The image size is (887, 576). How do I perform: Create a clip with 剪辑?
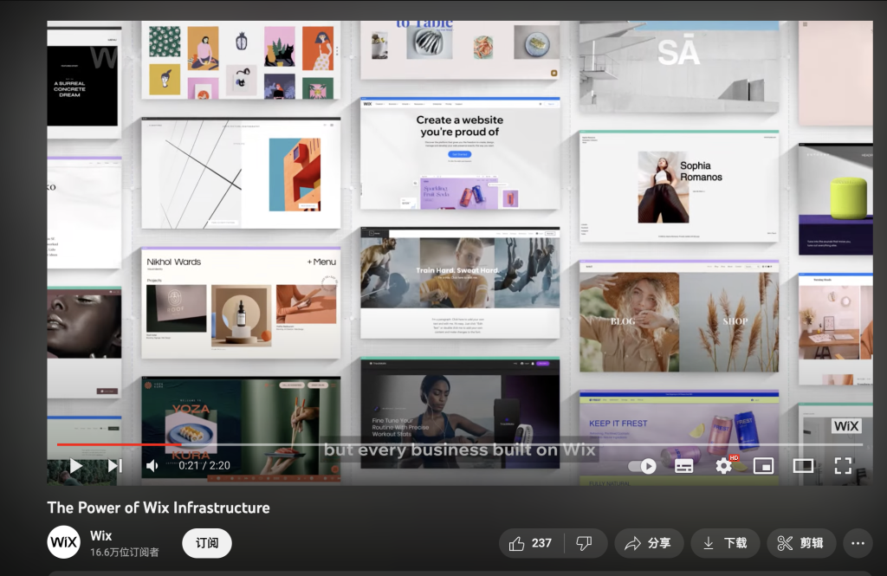coord(801,543)
